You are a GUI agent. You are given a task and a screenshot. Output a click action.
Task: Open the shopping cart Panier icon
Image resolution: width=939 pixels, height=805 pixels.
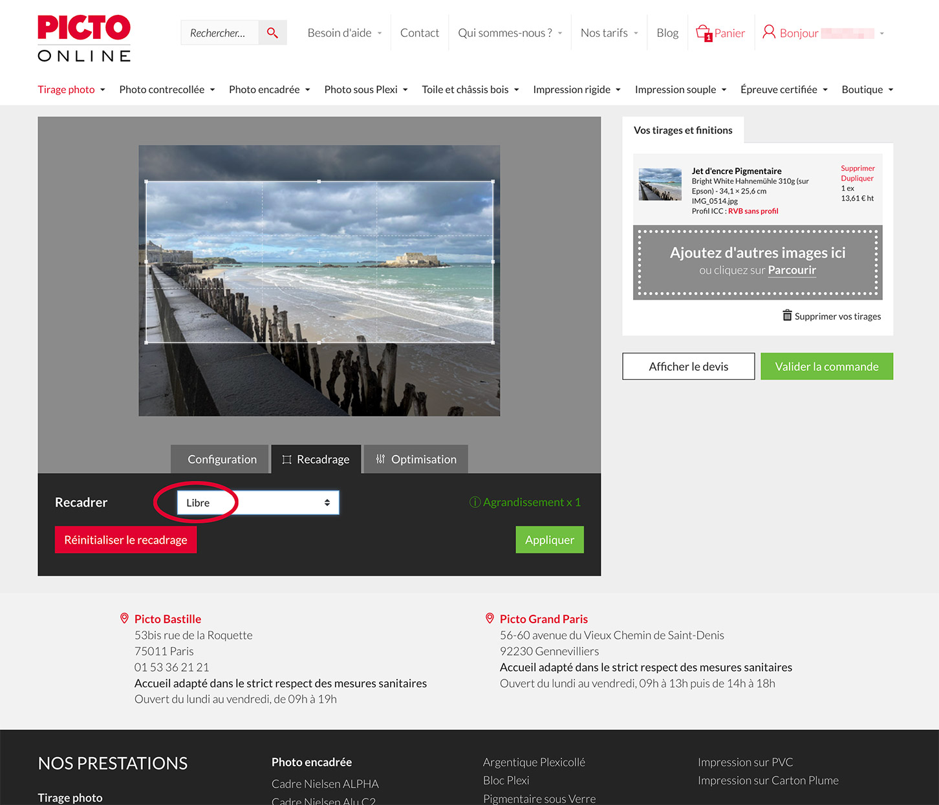click(704, 32)
